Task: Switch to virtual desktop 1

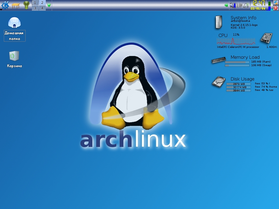Action: tap(35, 2)
